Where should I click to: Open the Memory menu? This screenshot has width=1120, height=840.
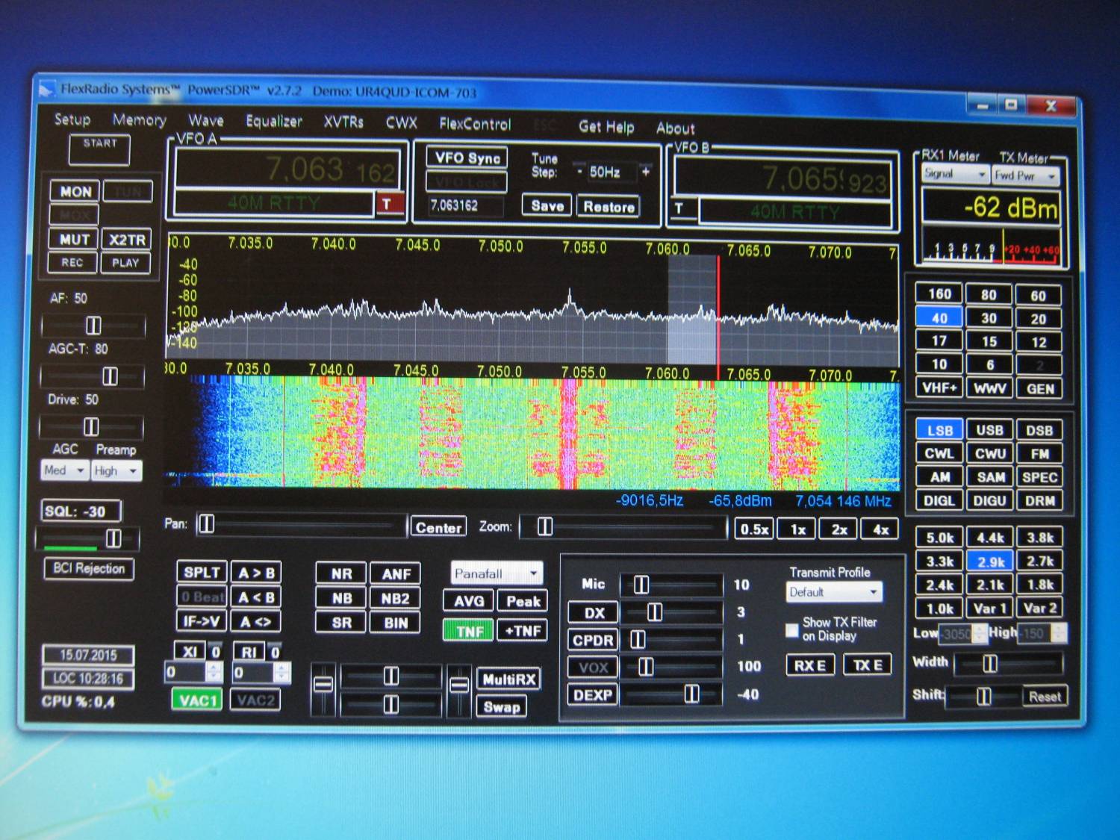(139, 119)
